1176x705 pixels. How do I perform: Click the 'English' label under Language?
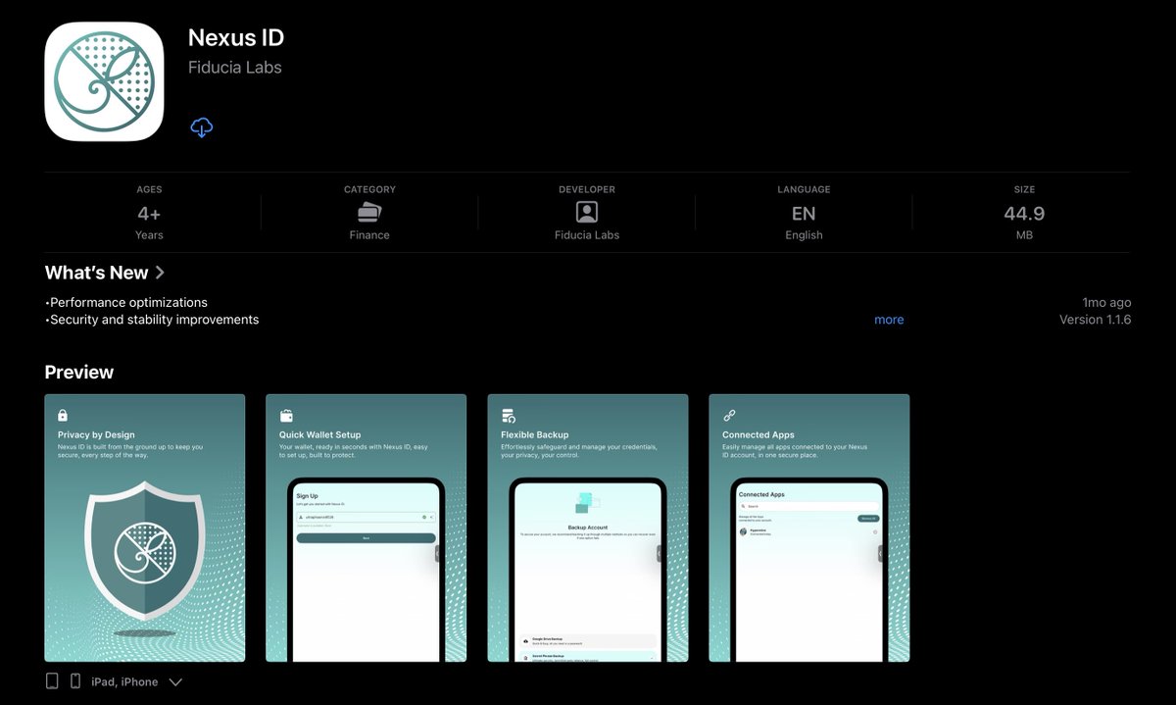804,235
